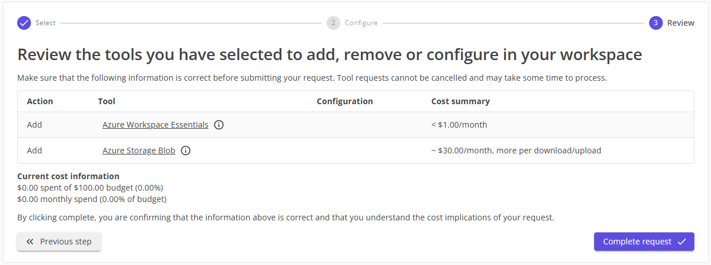Click checkmark icon on Complete request button
711x265 pixels.
pos(682,242)
